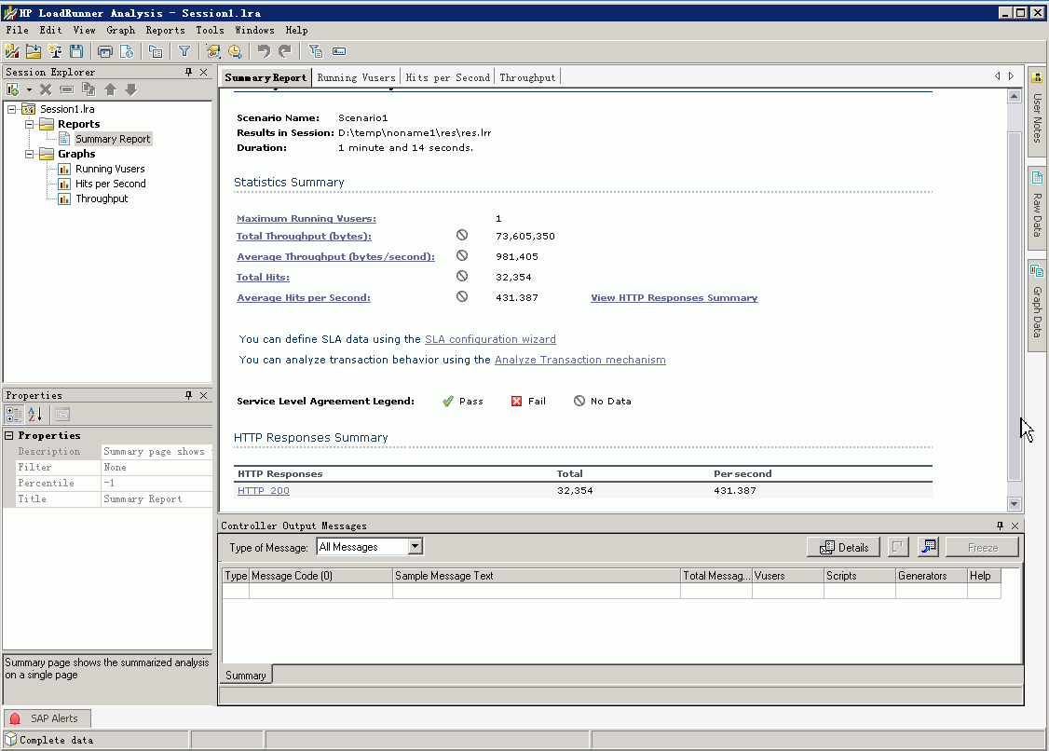Click the report's vertical scrollbar up arrow
Viewport: 1049px width, 751px height.
click(x=1015, y=96)
